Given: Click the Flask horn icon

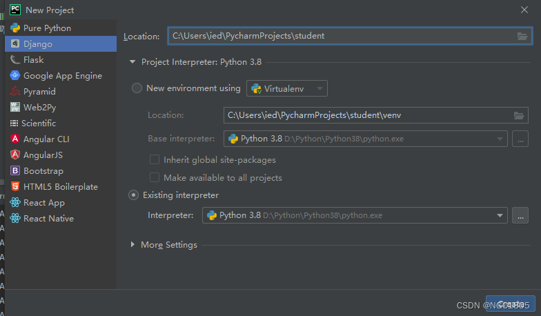Looking at the screenshot, I should pyautogui.click(x=15, y=59).
